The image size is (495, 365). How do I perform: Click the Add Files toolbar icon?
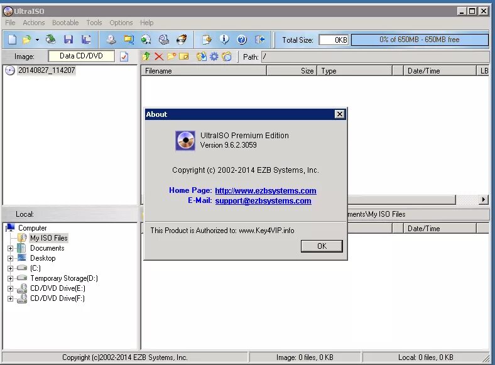(x=207, y=40)
